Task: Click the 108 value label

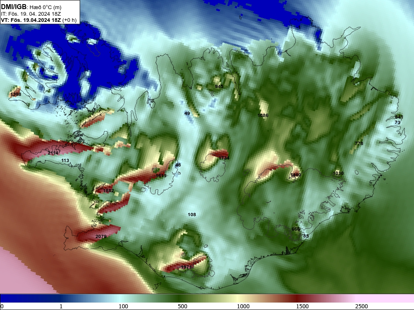Action: (x=192, y=215)
